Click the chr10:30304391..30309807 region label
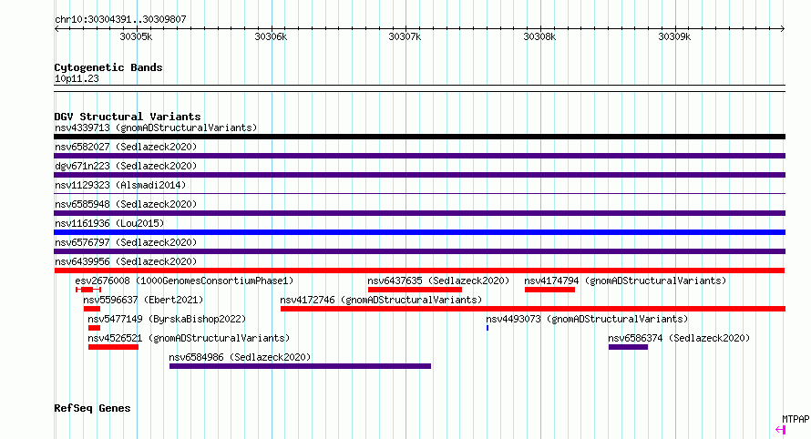Viewport: 811px width, 439px height. [120, 19]
